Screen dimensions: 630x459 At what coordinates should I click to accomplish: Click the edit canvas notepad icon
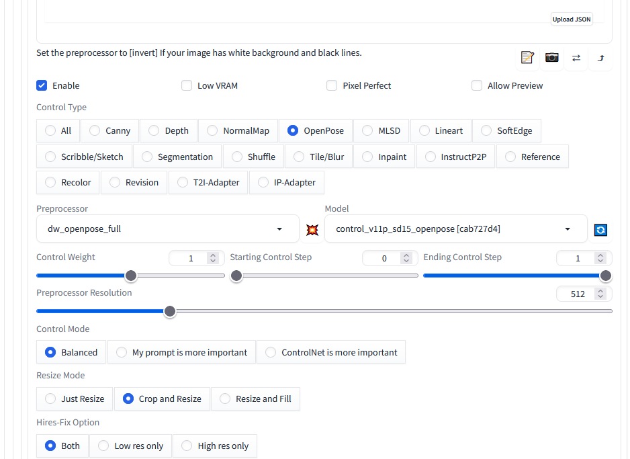[527, 58]
